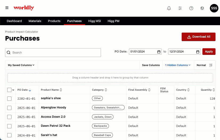The width and height of the screenshot is (220, 140).
Task: Click the 12/31/2024 end date field
Action: [x=184, y=51]
